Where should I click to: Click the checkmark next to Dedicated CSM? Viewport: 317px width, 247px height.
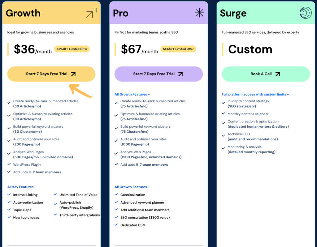point(116,224)
